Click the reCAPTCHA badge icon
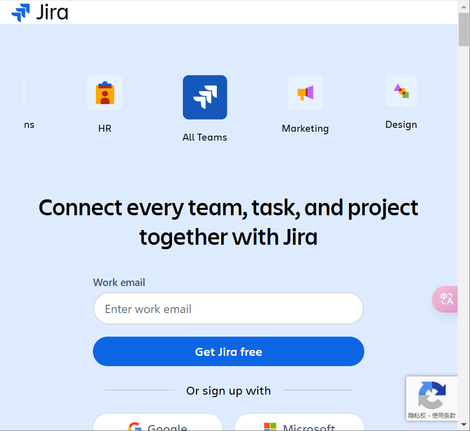Screen dimensions: 470x431 432,395
